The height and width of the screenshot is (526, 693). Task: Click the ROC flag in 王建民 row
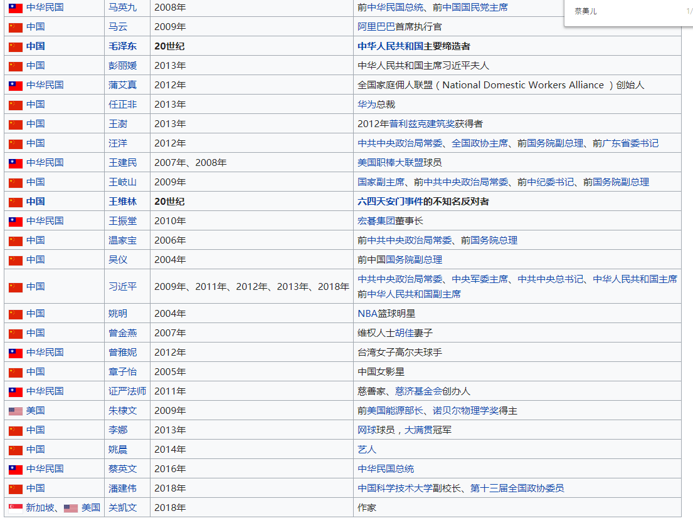point(15,163)
